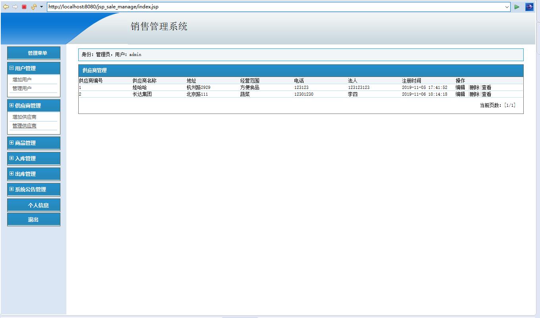
Task: Click 编辑 for supplier 娃哈哈
Action: point(460,87)
